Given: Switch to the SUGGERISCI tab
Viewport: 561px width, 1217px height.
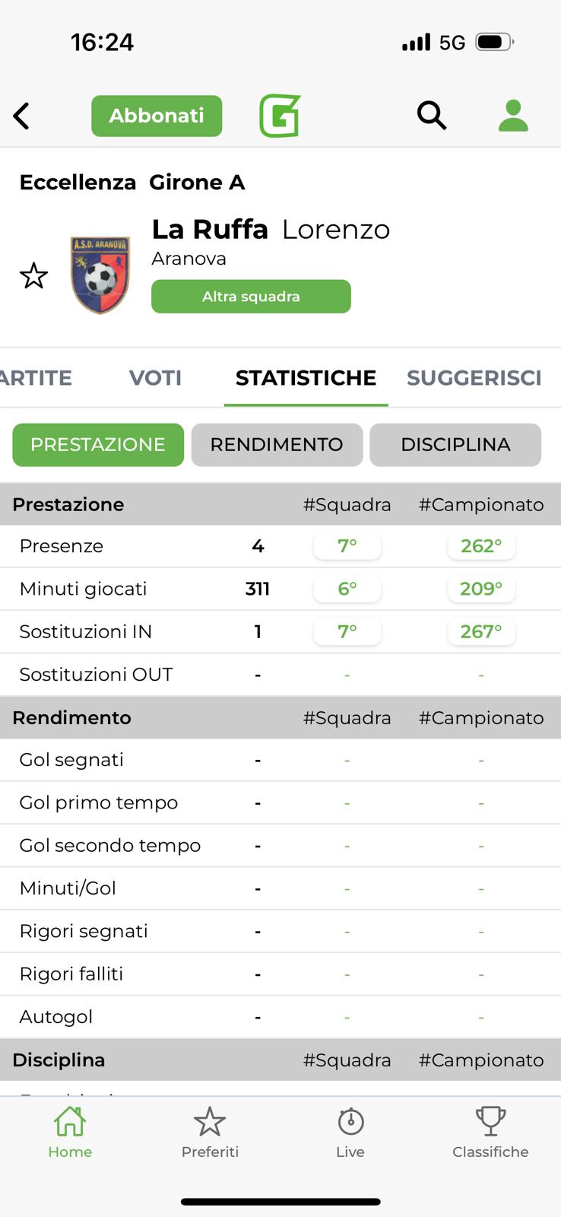Looking at the screenshot, I should [474, 378].
